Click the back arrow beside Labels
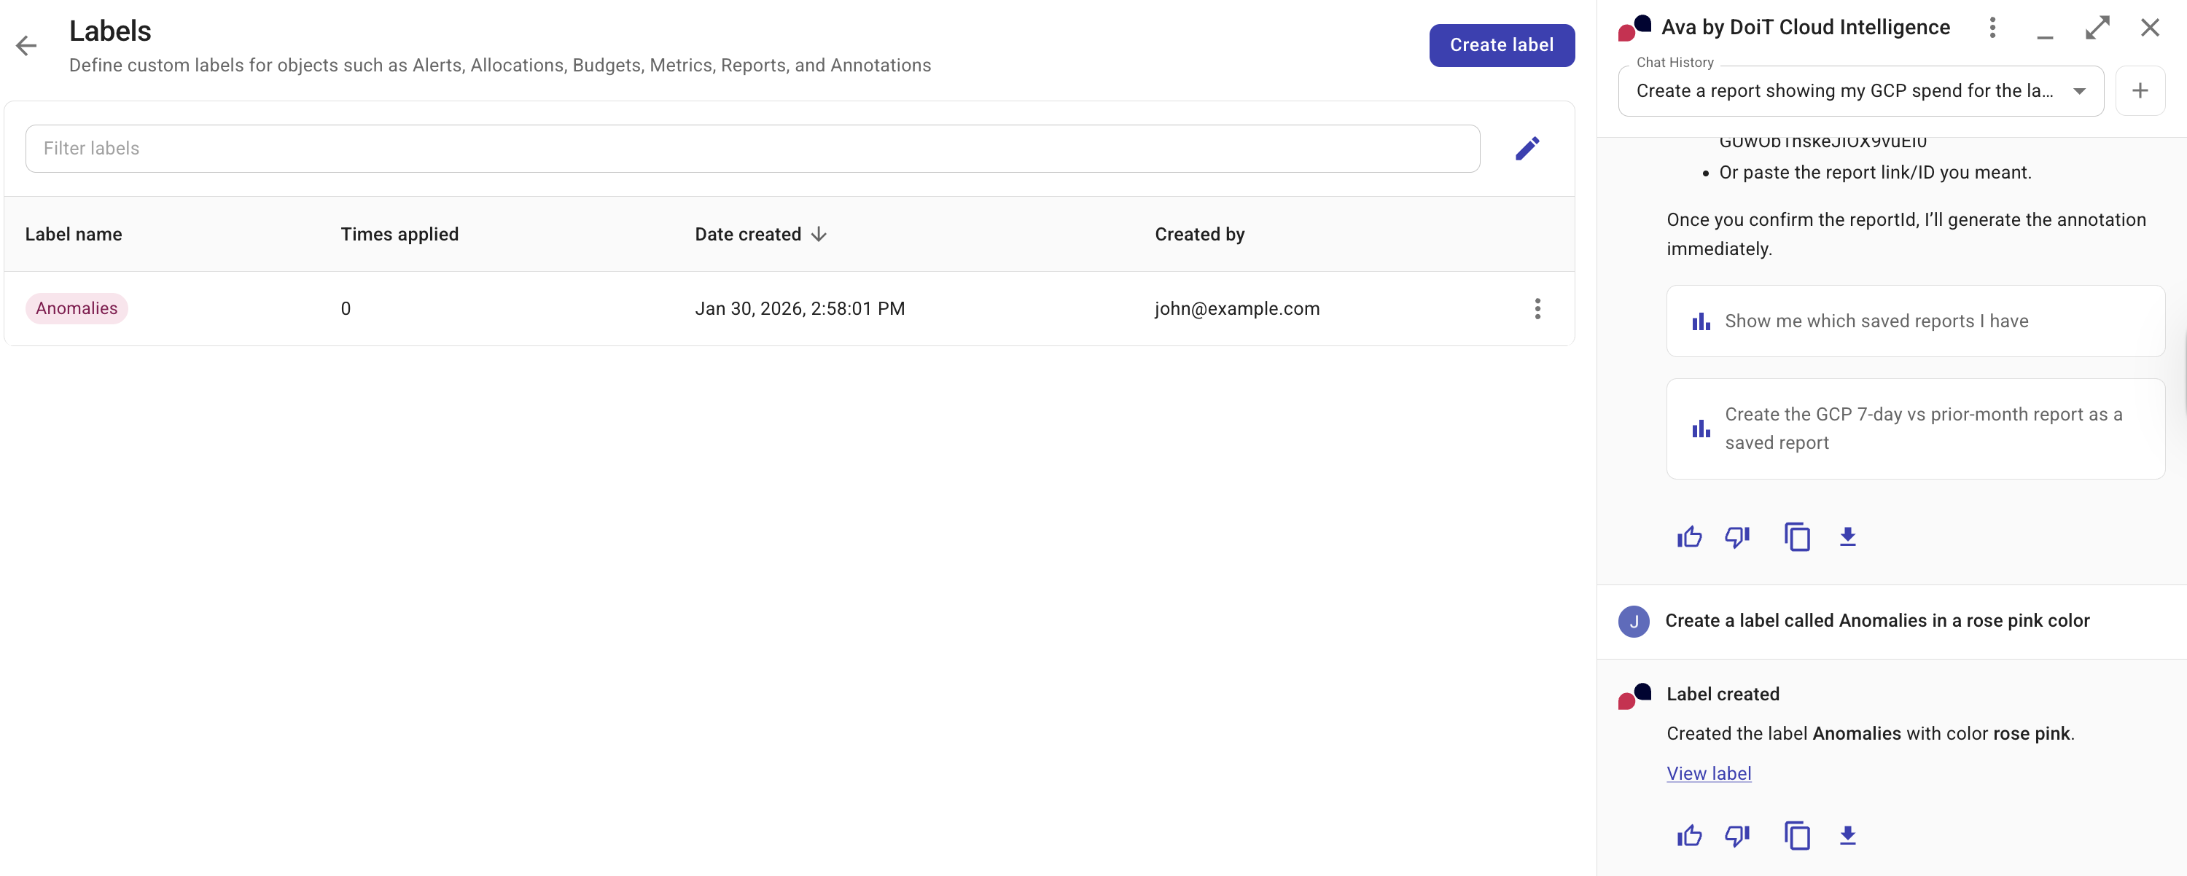Image resolution: width=2187 pixels, height=876 pixels. click(26, 46)
